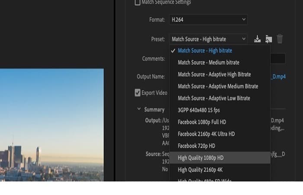The image size is (303, 195).
Task: Click the Format: label
Action: pos(157,20)
